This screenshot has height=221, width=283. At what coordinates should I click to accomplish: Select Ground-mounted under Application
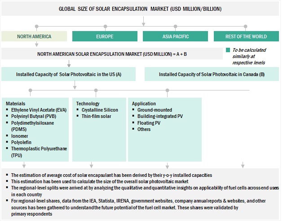tap(155, 110)
